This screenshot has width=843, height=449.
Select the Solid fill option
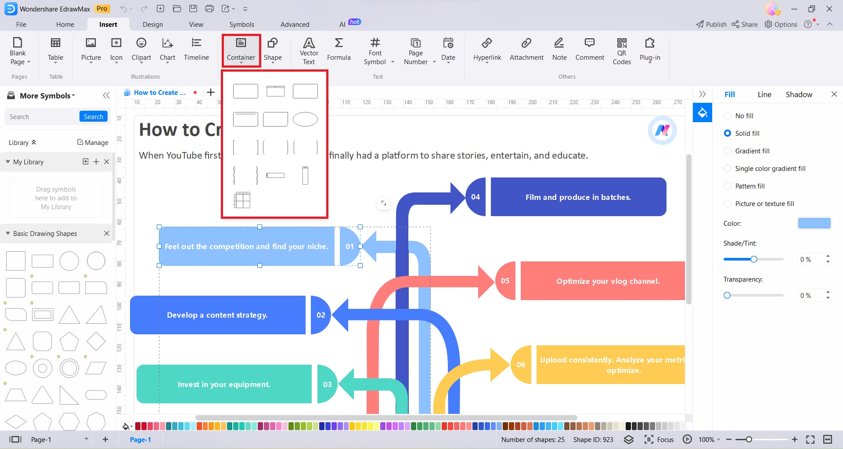point(742,133)
